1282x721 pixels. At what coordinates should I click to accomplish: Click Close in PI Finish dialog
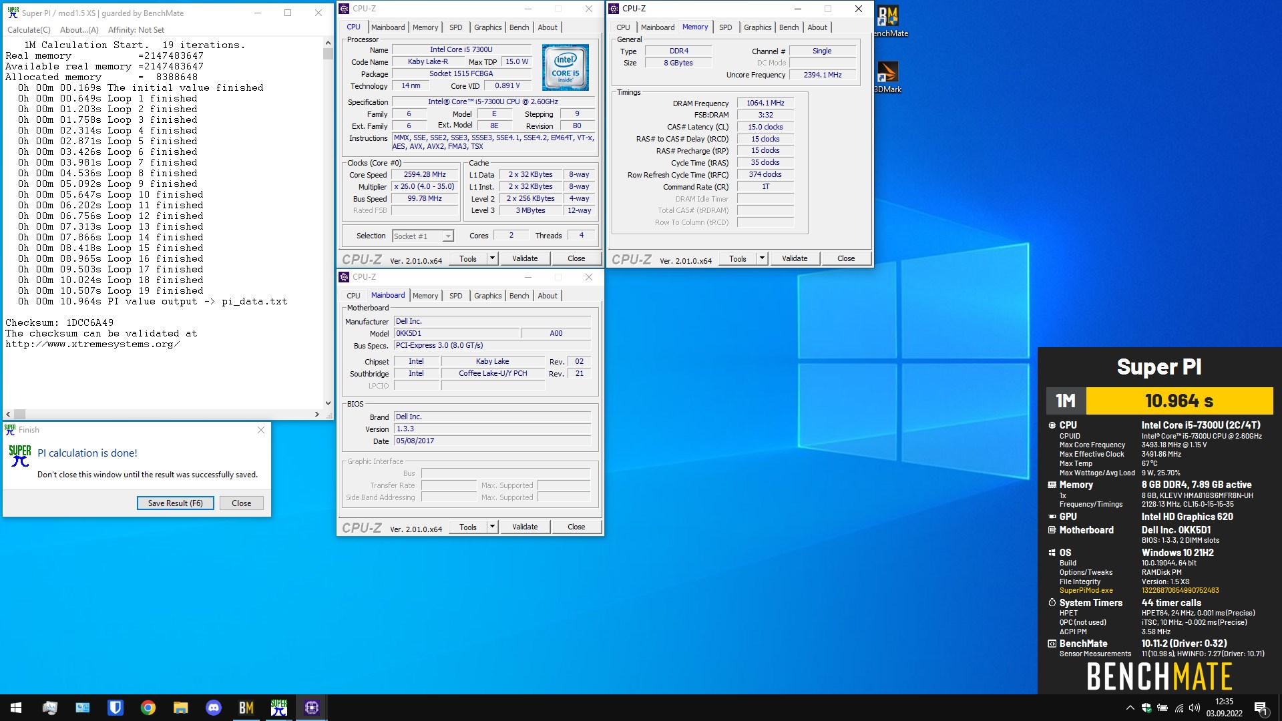241,503
